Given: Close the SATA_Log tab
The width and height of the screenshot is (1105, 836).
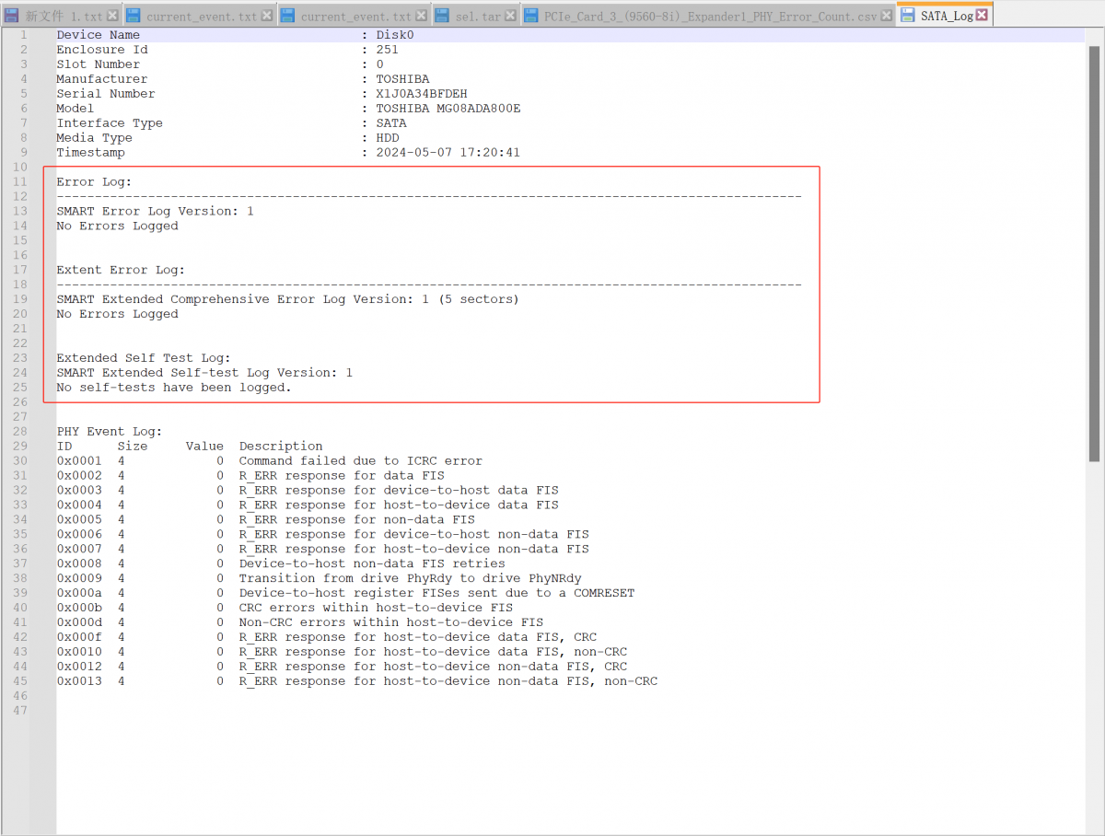Looking at the screenshot, I should point(982,16).
